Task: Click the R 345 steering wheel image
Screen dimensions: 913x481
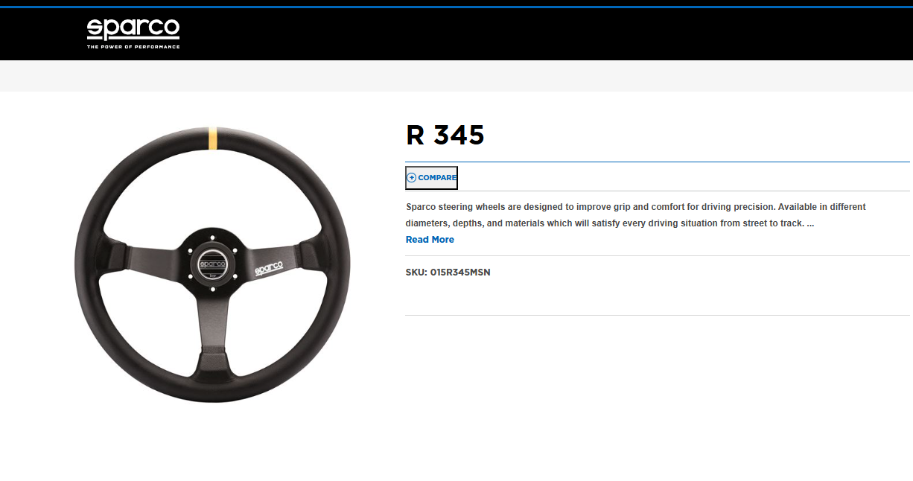Action: [x=213, y=264]
